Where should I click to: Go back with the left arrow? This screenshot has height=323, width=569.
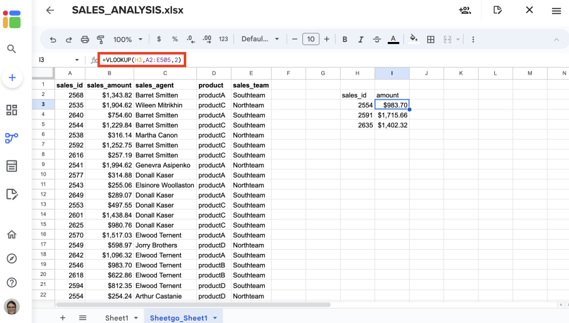[x=50, y=10]
